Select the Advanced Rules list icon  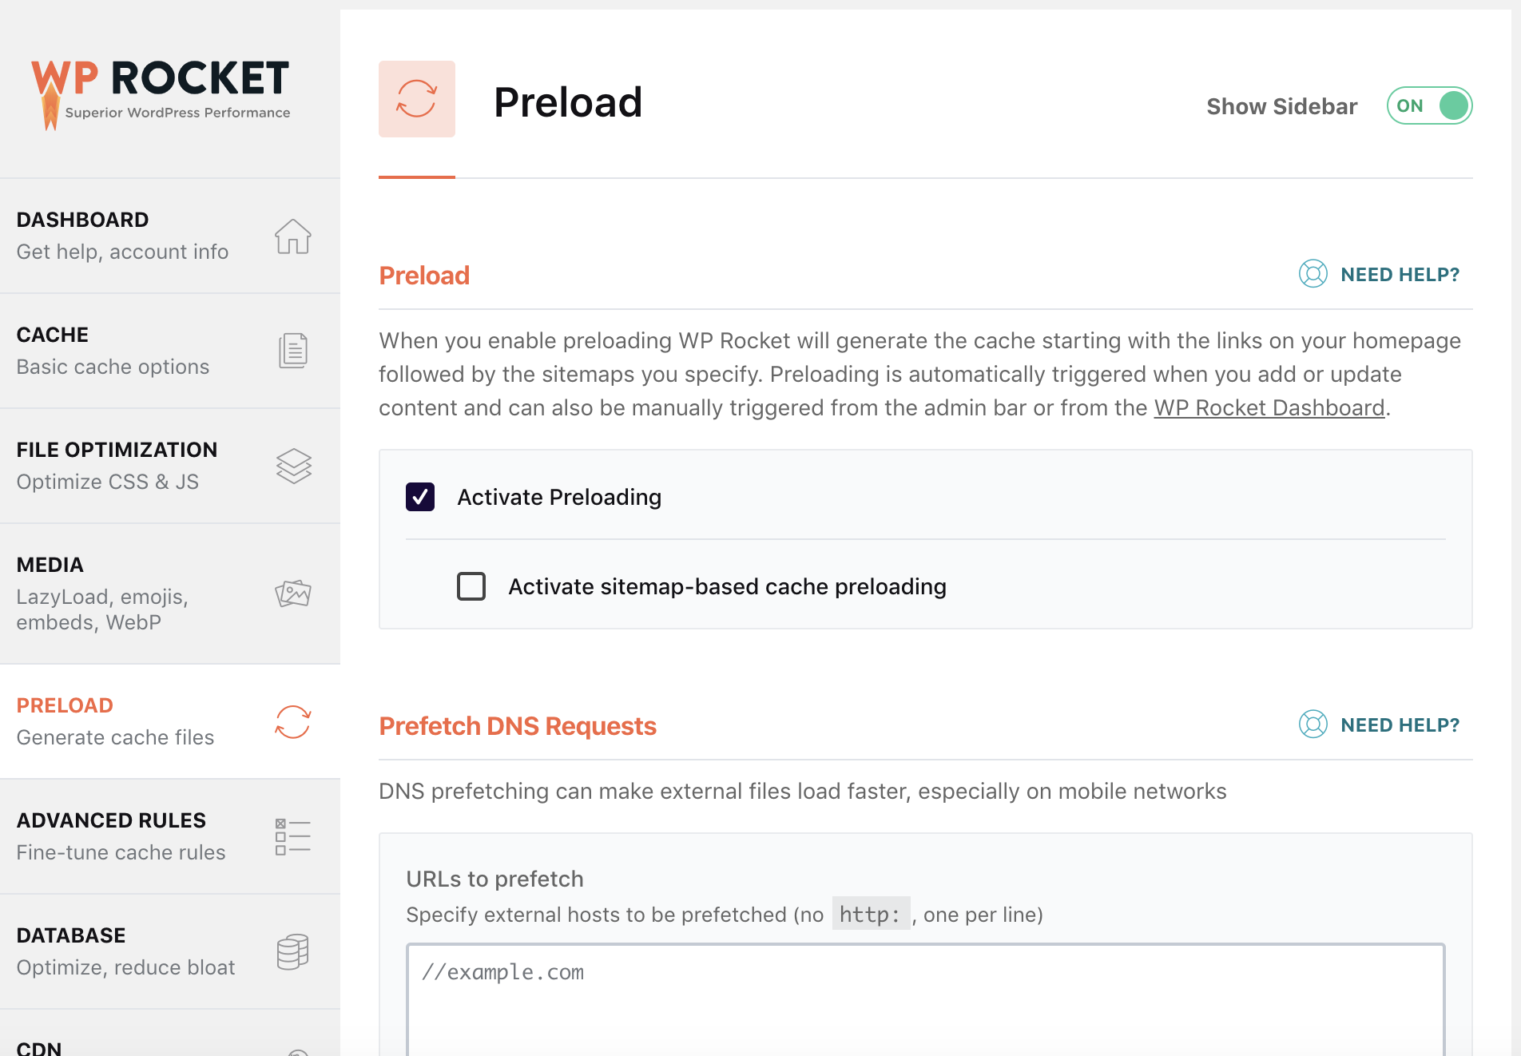point(292,836)
